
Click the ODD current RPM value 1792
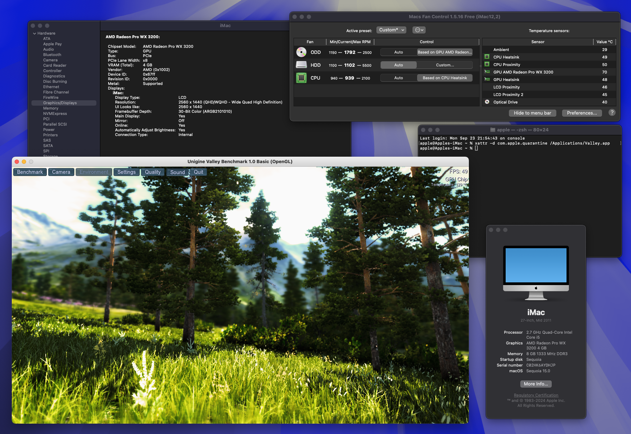point(350,52)
